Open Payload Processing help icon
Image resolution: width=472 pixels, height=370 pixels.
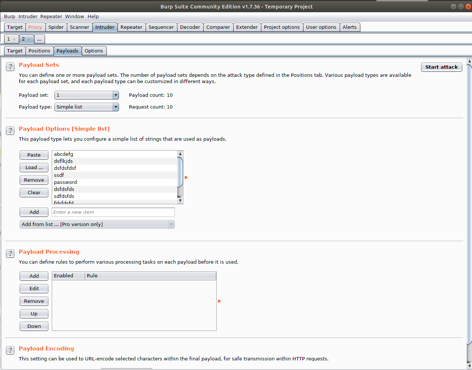pyautogui.click(x=10, y=253)
